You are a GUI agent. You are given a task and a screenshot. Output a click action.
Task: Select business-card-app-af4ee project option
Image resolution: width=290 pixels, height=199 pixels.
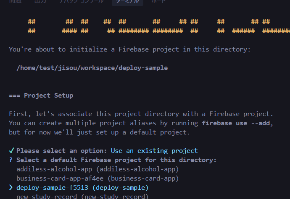click(98, 178)
